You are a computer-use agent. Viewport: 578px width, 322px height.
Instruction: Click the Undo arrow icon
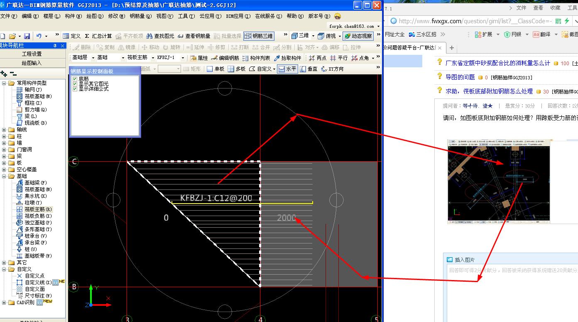coord(39,36)
